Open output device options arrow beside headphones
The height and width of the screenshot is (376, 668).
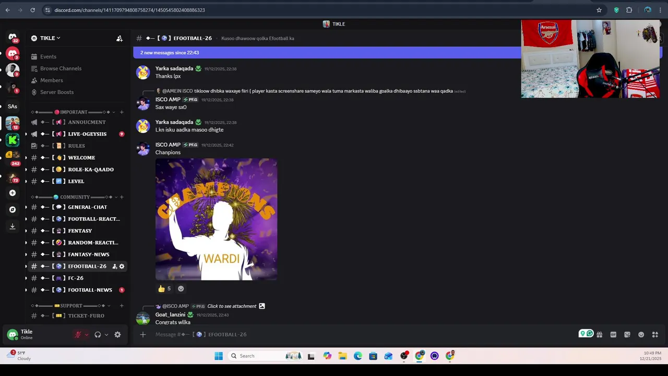pyautogui.click(x=106, y=335)
